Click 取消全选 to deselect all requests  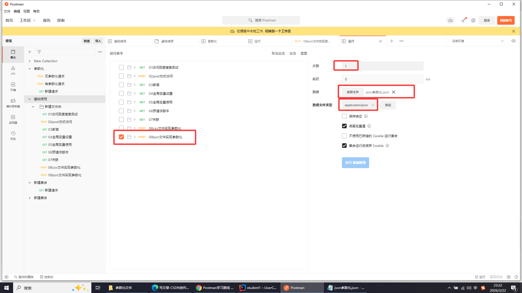point(278,53)
